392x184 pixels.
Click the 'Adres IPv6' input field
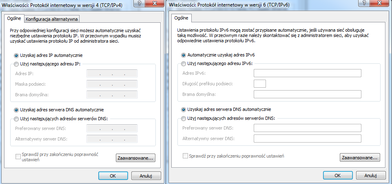click(x=308, y=74)
